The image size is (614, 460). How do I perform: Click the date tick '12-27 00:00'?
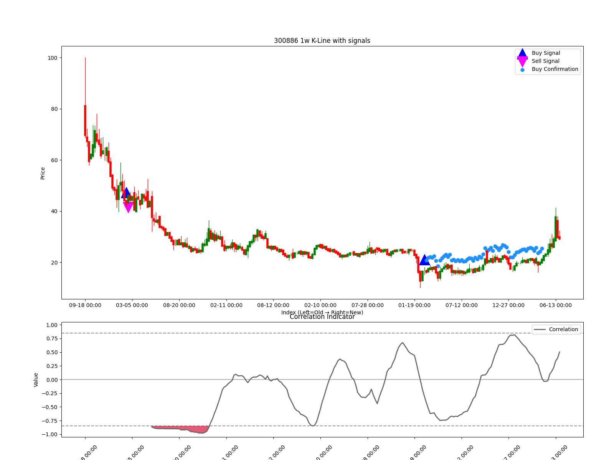[x=508, y=306]
